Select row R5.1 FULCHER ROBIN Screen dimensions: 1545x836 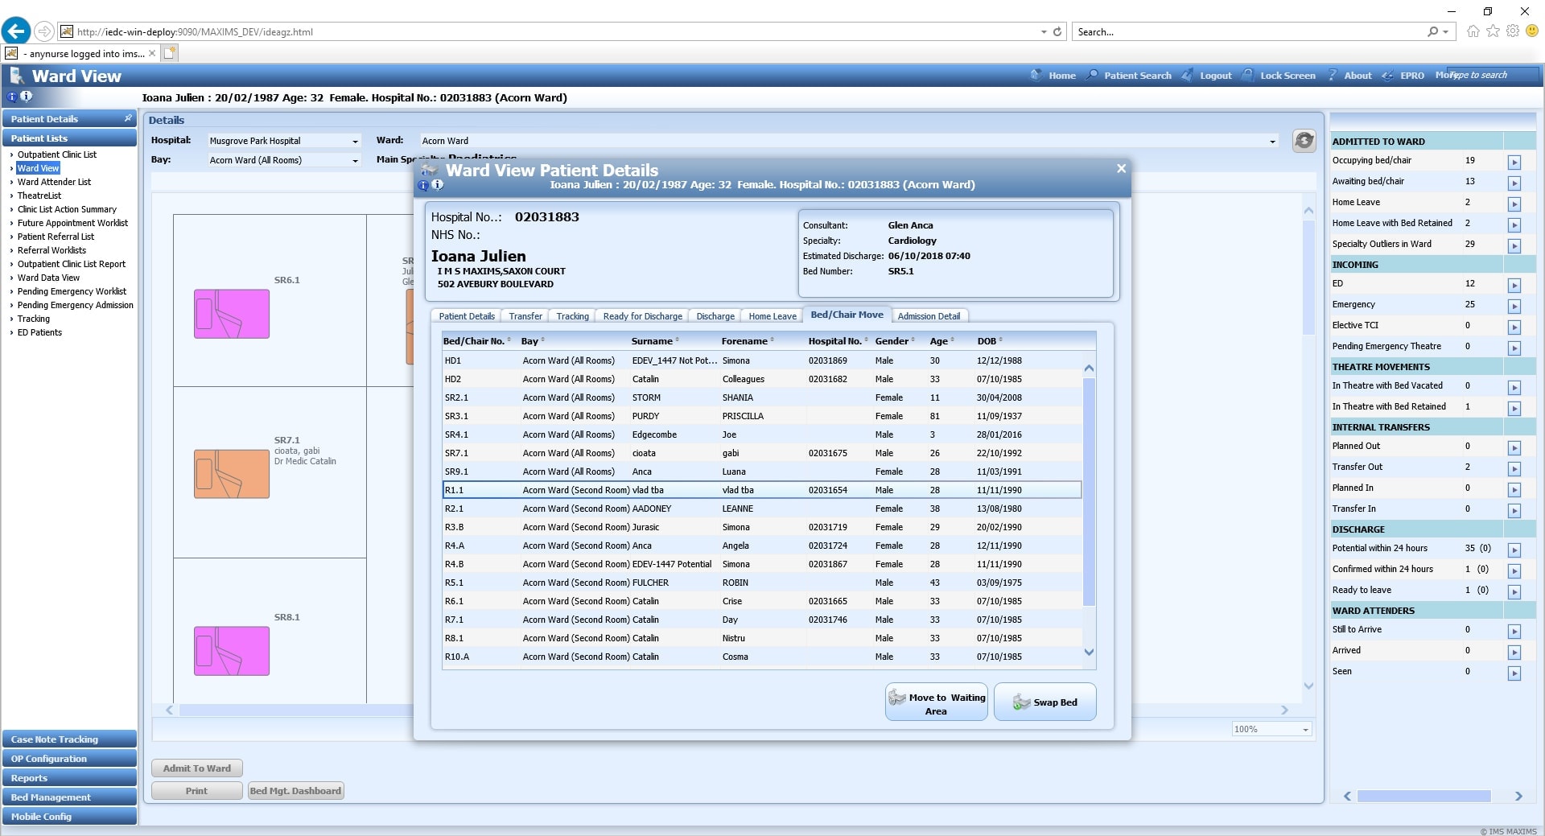click(761, 583)
